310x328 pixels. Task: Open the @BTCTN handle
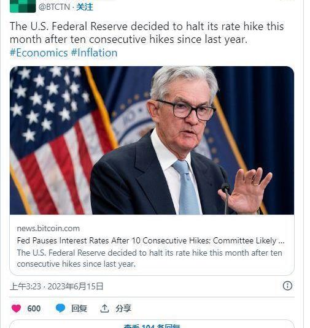(54, 7)
